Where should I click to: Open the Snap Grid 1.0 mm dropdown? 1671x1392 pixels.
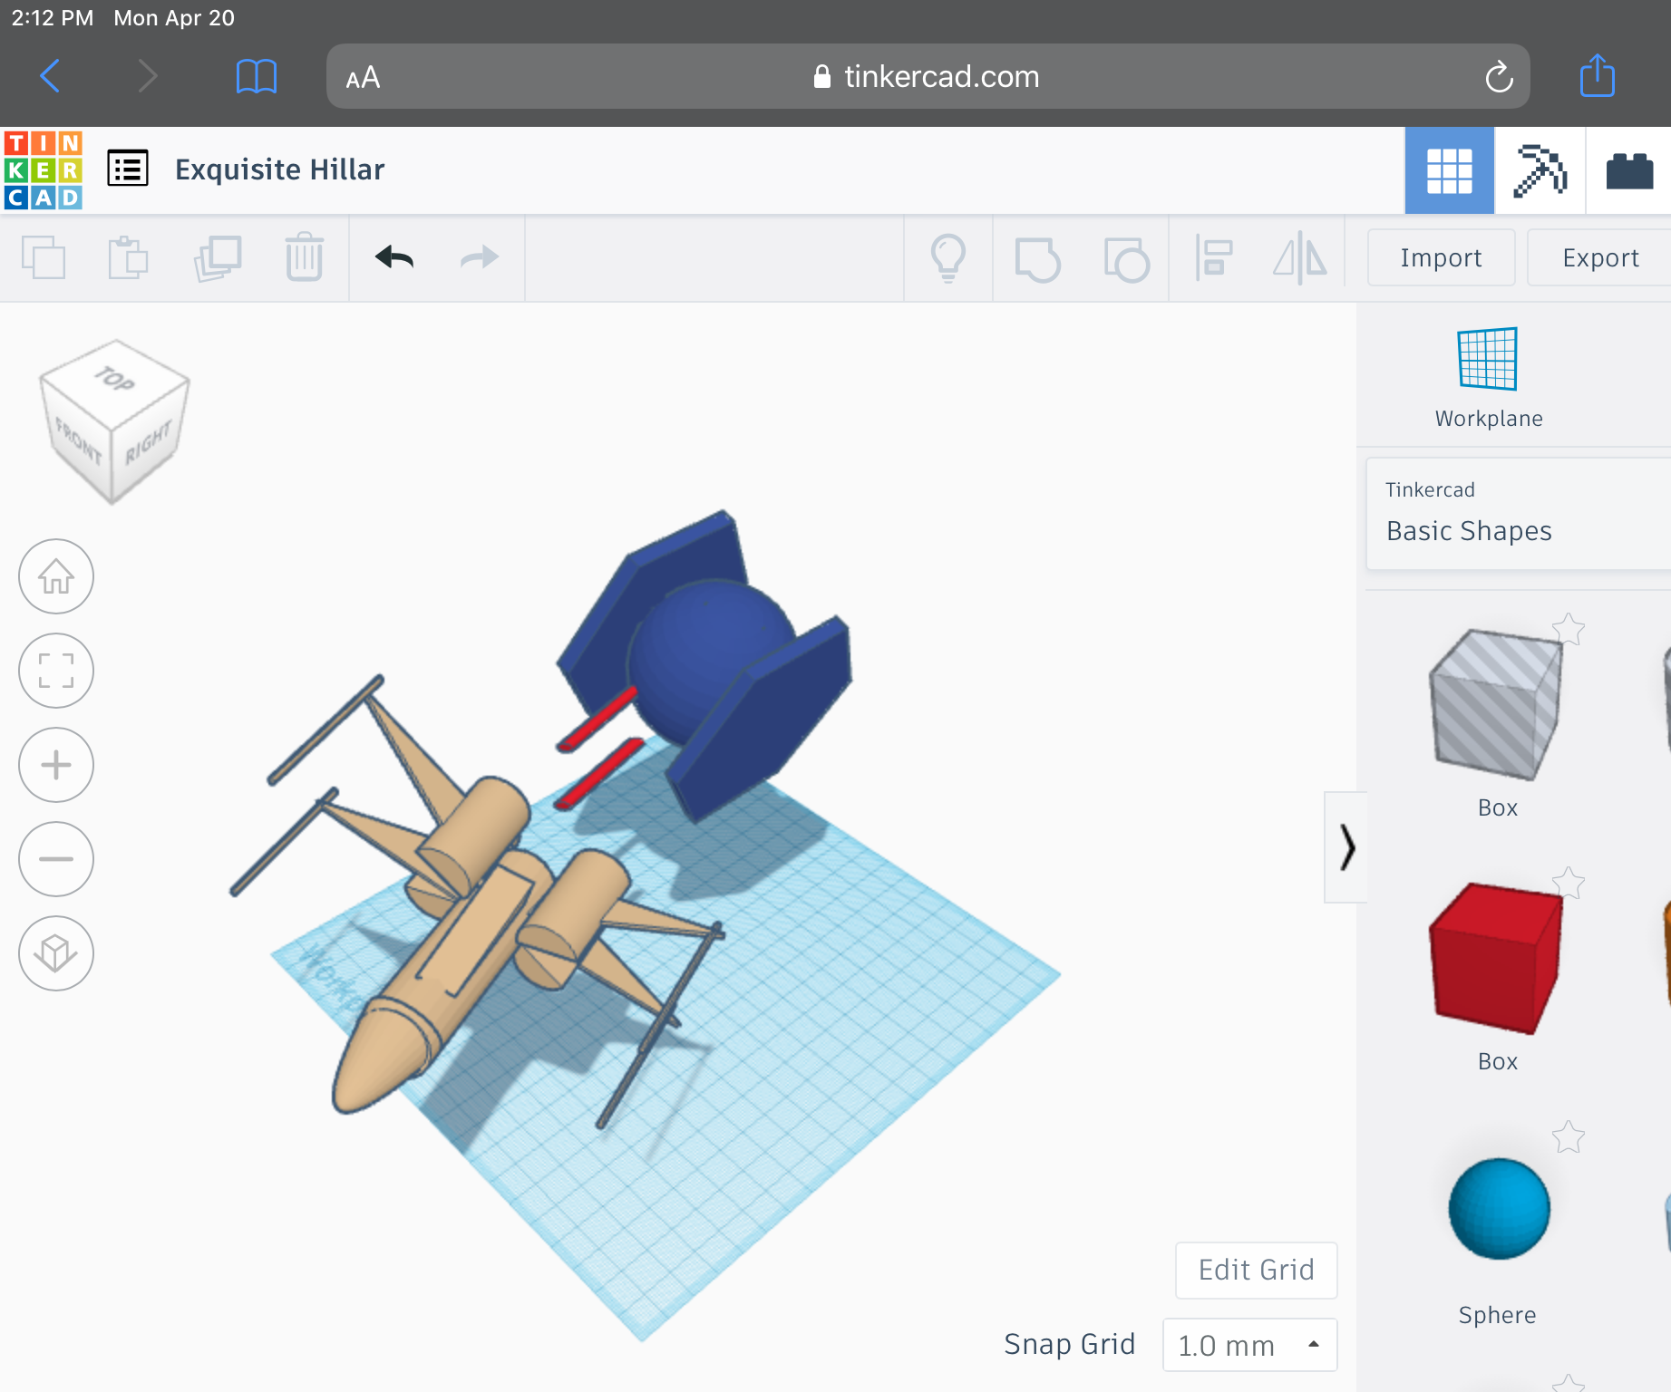(x=1249, y=1345)
